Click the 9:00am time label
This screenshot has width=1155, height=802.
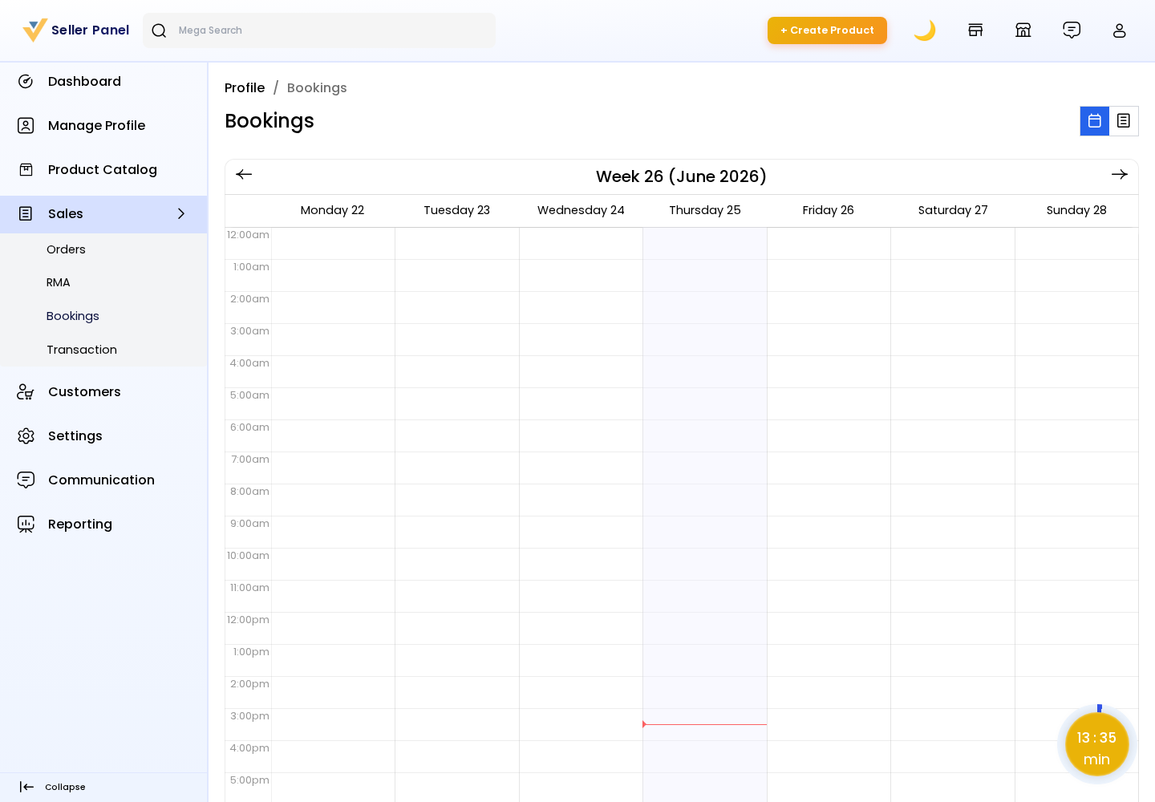coord(249,524)
